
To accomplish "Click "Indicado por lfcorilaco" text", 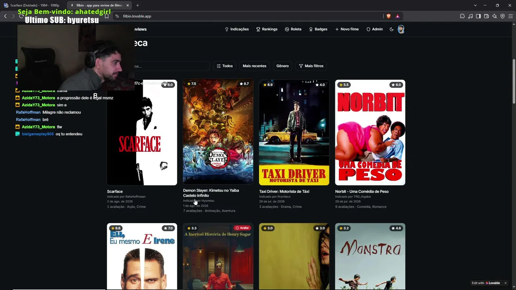I will (x=275, y=197).
